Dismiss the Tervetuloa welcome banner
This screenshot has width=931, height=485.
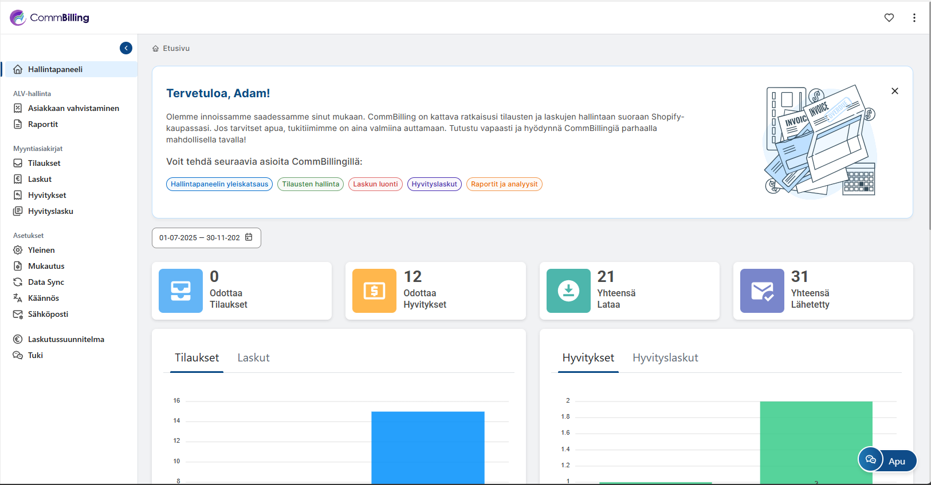(x=895, y=91)
